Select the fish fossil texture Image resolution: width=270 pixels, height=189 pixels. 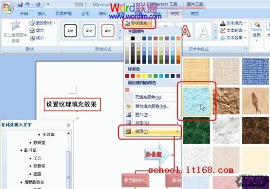[255, 101]
